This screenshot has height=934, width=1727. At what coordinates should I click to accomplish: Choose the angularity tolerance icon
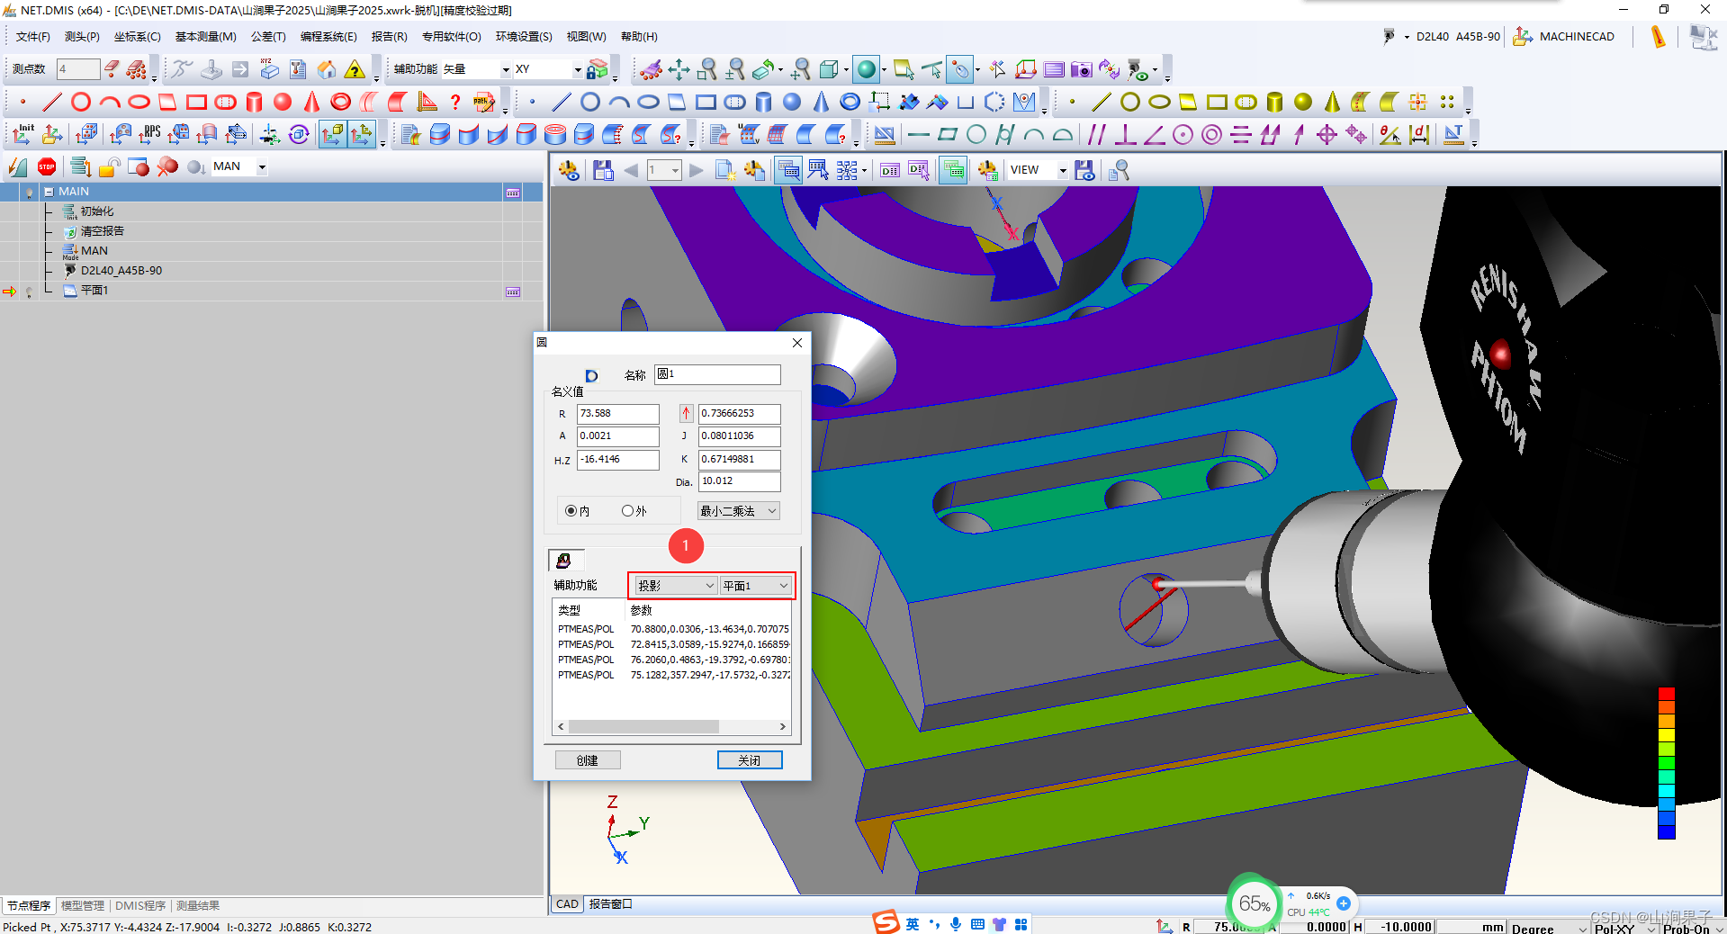point(1154,135)
